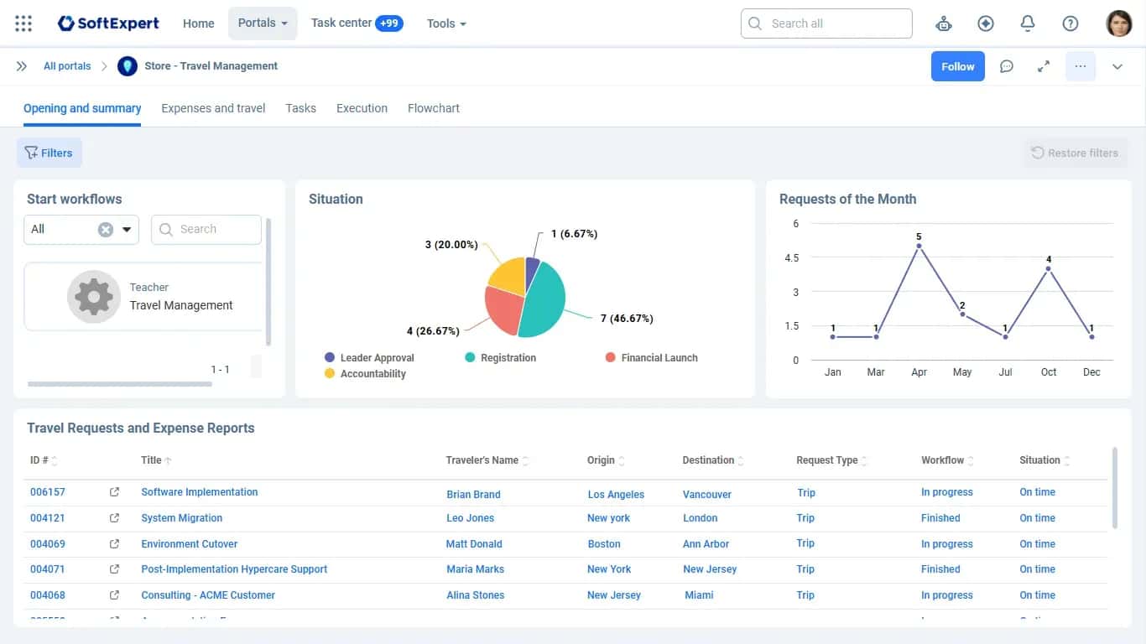Click the SoftExpert logo

click(108, 23)
